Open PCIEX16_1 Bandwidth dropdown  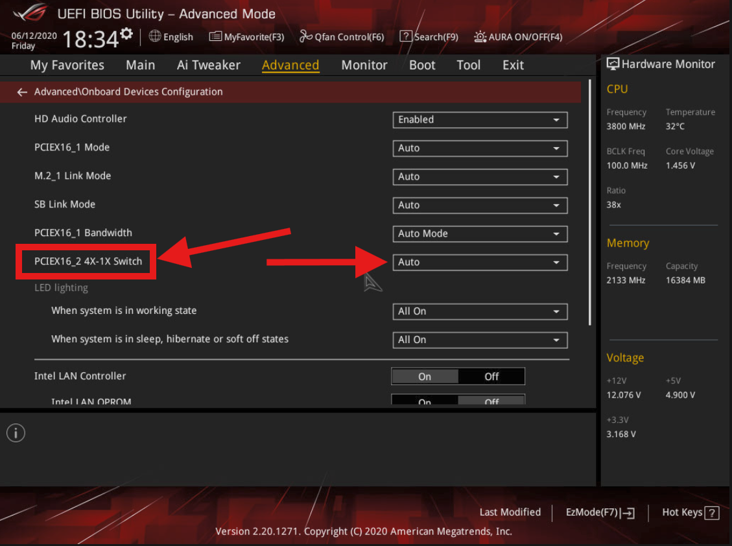480,233
